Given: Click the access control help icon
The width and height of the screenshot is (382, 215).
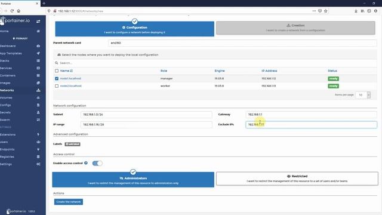Looking at the screenshot, I should [x=86, y=163].
